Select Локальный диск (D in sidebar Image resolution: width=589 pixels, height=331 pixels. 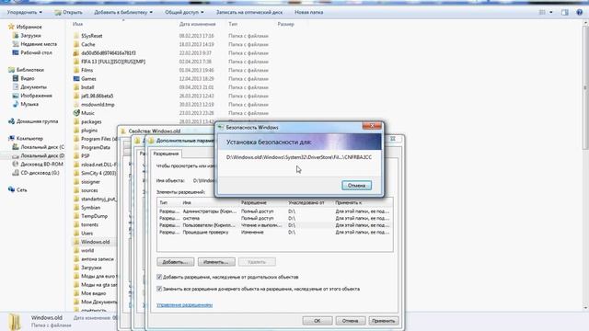pyautogui.click(x=38, y=155)
